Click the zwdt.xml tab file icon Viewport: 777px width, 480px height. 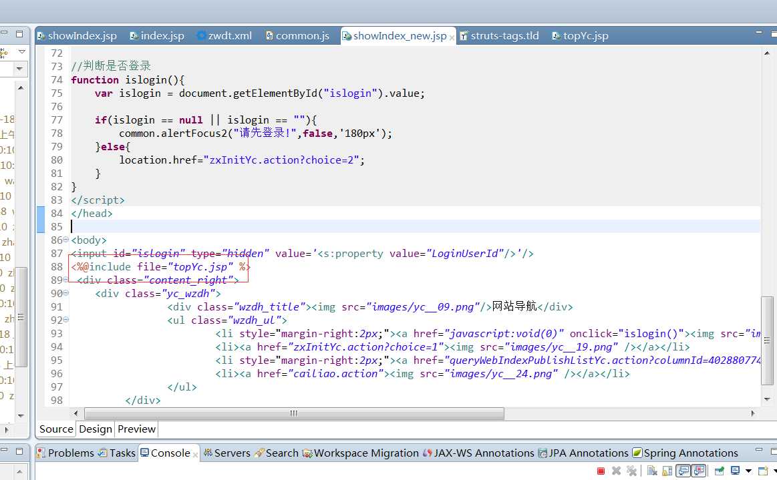201,35
